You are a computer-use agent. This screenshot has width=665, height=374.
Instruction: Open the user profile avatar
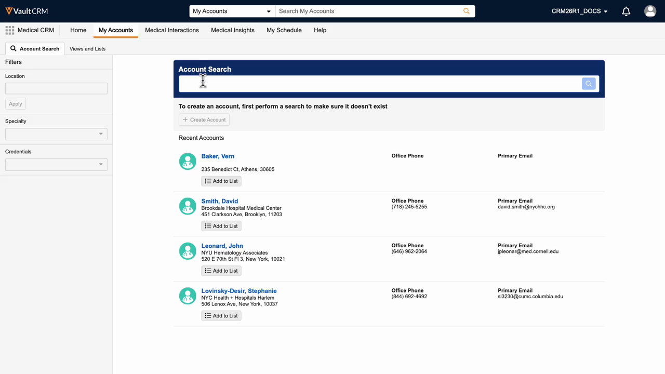click(x=650, y=11)
